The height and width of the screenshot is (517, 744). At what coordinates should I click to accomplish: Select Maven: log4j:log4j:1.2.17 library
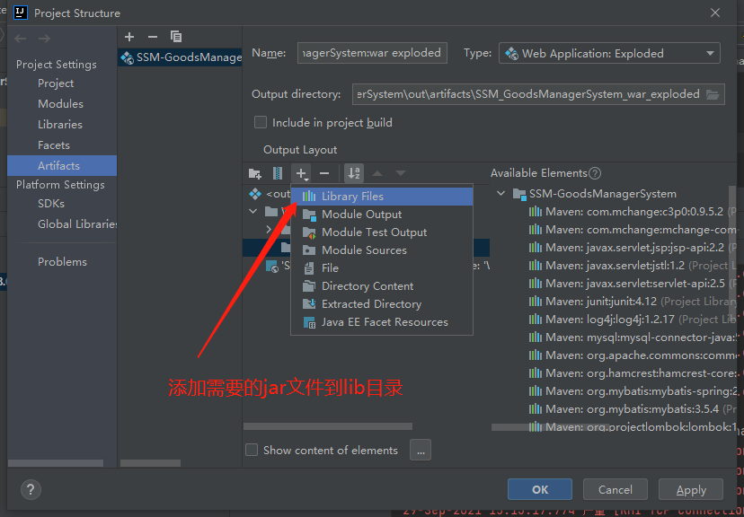tap(633, 320)
